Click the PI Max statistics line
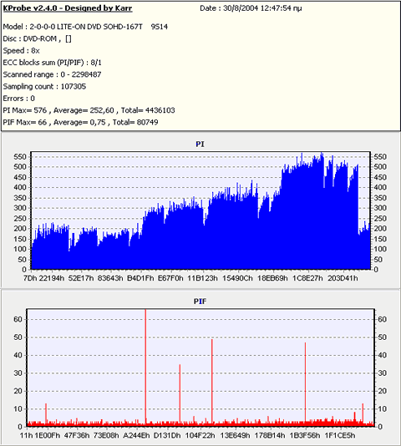This screenshot has width=401, height=446. pyautogui.click(x=89, y=110)
